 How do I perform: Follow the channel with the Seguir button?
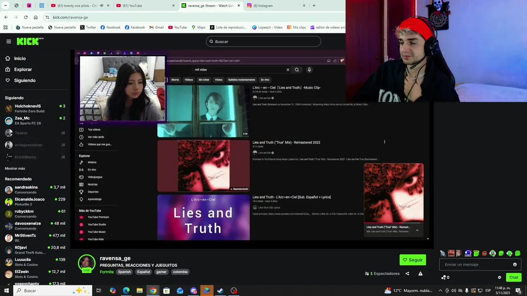click(x=413, y=260)
